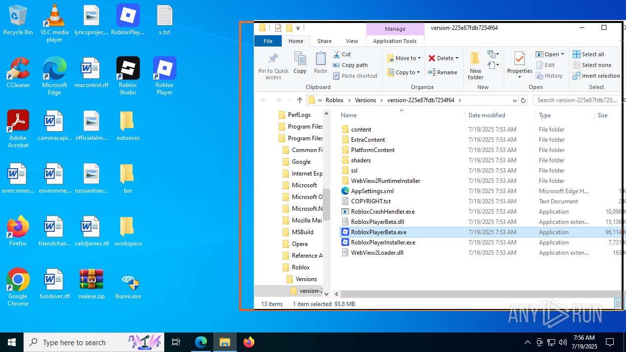Open Properties from the ribbon
This screenshot has height=352, width=626.
click(519, 66)
